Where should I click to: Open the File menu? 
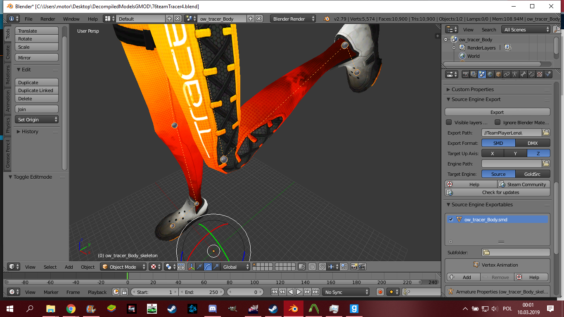coord(28,19)
